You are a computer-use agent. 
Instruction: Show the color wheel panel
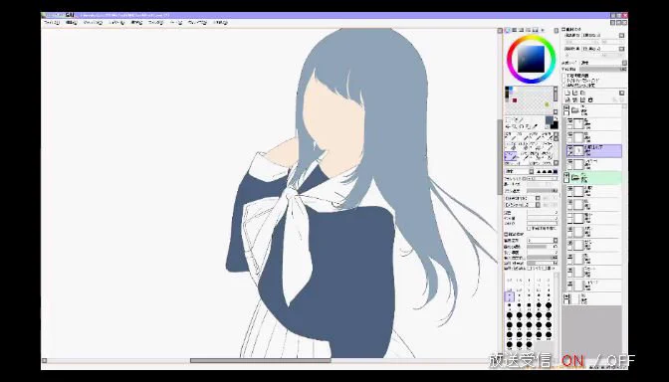508,30
